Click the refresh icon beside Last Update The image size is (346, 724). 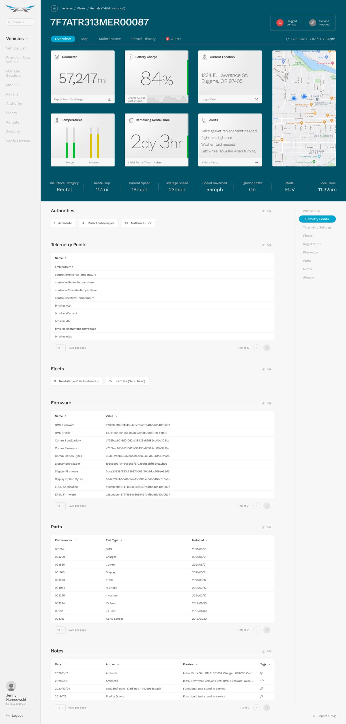pyautogui.click(x=287, y=39)
